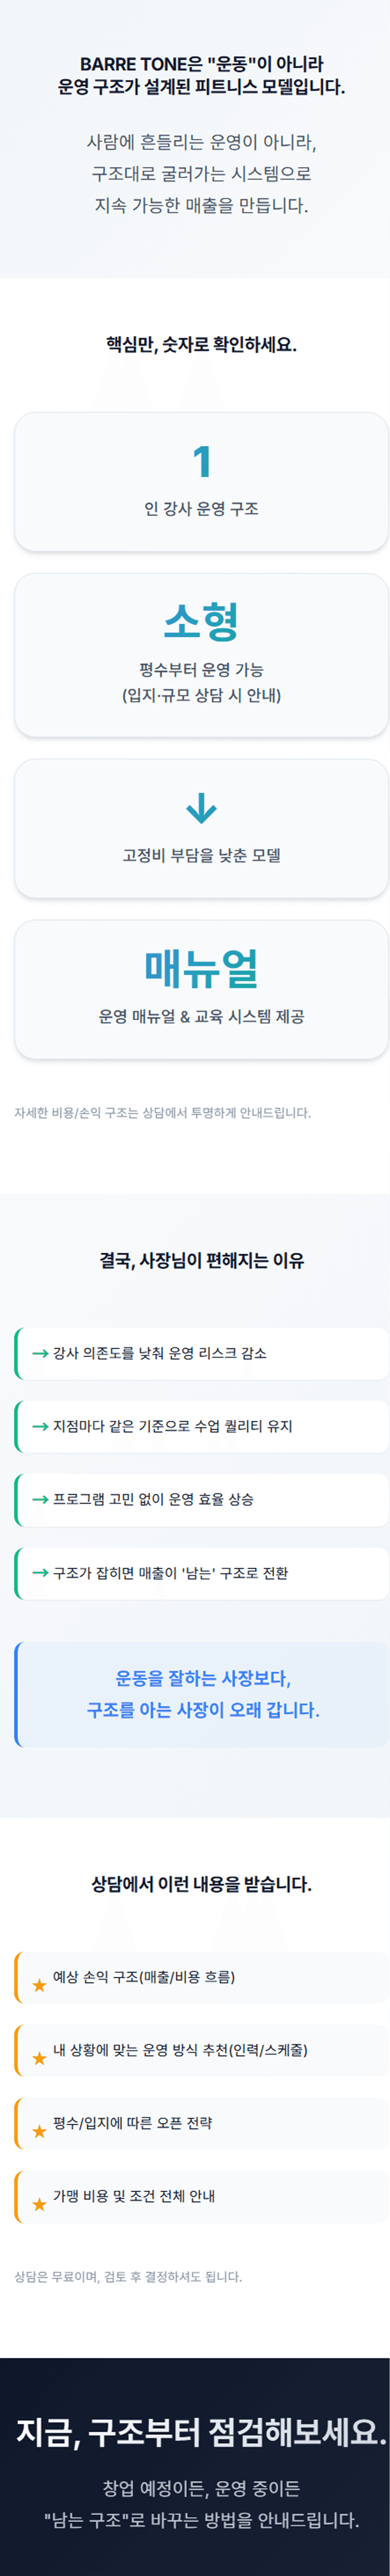Viewport: 390px width, 2576px height.
Task: Click star icon next to '가맹 비용 및 조건'
Action: pyautogui.click(x=39, y=2204)
